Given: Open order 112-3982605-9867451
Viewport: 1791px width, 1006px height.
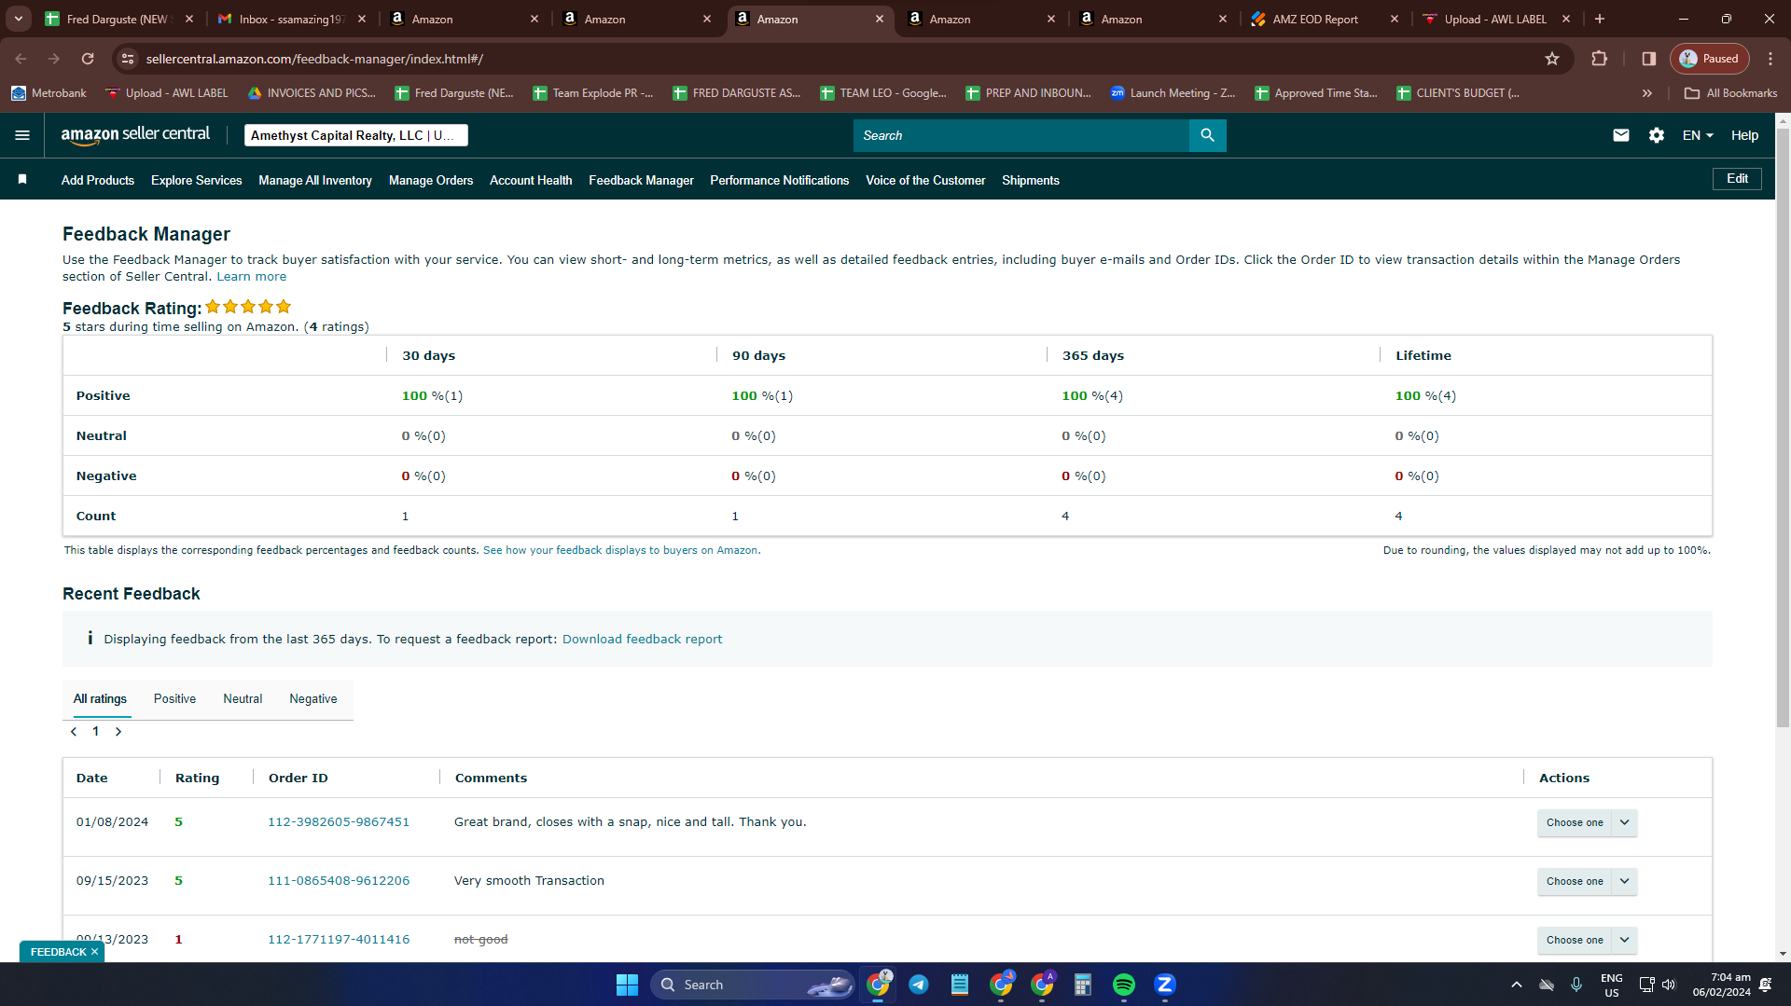Looking at the screenshot, I should (339, 822).
